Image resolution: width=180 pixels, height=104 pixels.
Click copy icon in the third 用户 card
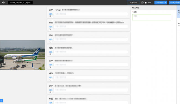[50, 67]
